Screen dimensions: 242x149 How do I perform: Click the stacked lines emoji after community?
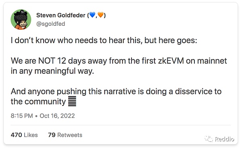click(72, 101)
